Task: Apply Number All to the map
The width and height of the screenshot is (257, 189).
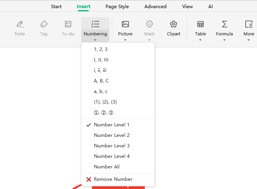Action: 107,167
